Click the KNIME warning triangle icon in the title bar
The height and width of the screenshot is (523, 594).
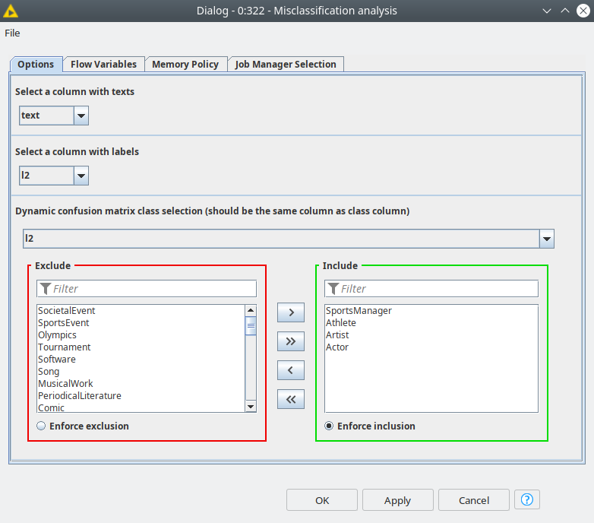(x=10, y=11)
